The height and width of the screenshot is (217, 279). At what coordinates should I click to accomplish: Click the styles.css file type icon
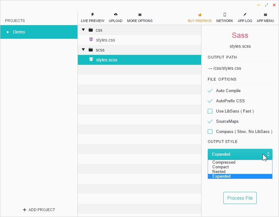pos(91,40)
